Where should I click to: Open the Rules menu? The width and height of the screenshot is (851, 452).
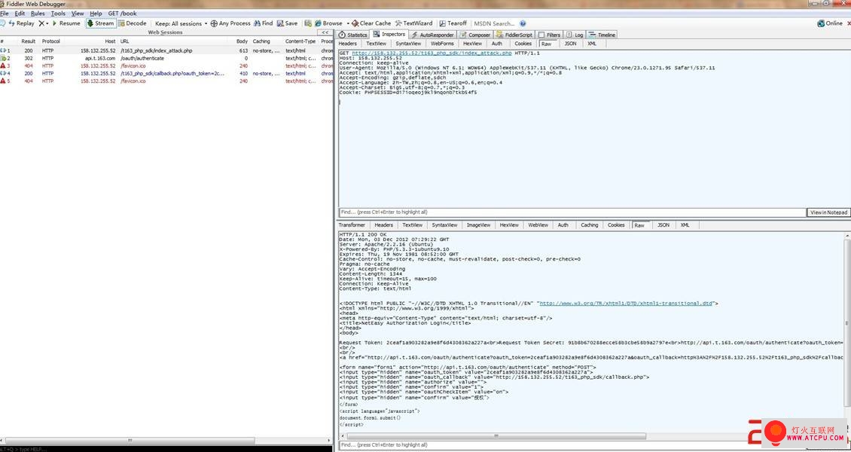(38, 13)
